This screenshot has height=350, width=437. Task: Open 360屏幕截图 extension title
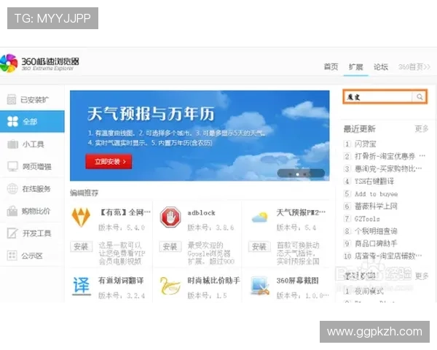pos(297,281)
